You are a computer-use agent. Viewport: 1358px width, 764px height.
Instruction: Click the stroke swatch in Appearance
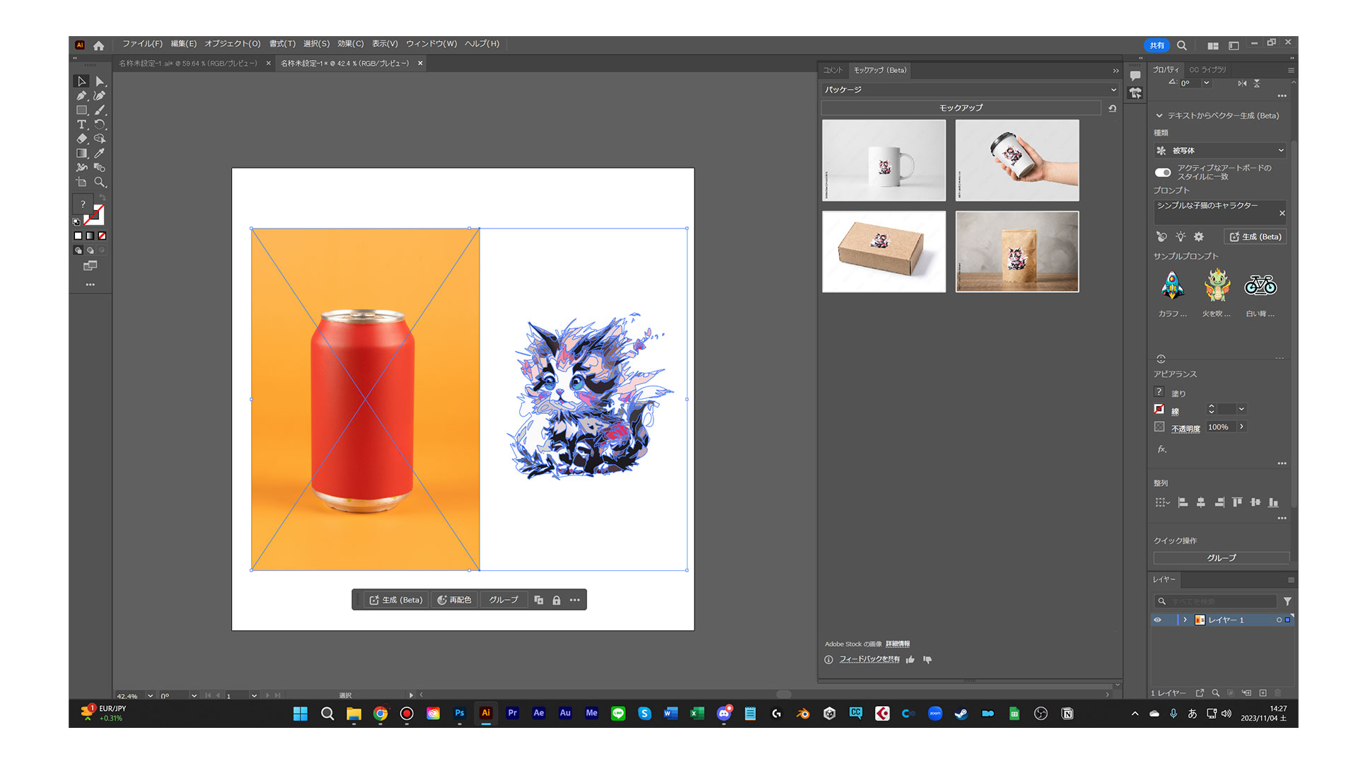[x=1159, y=410]
